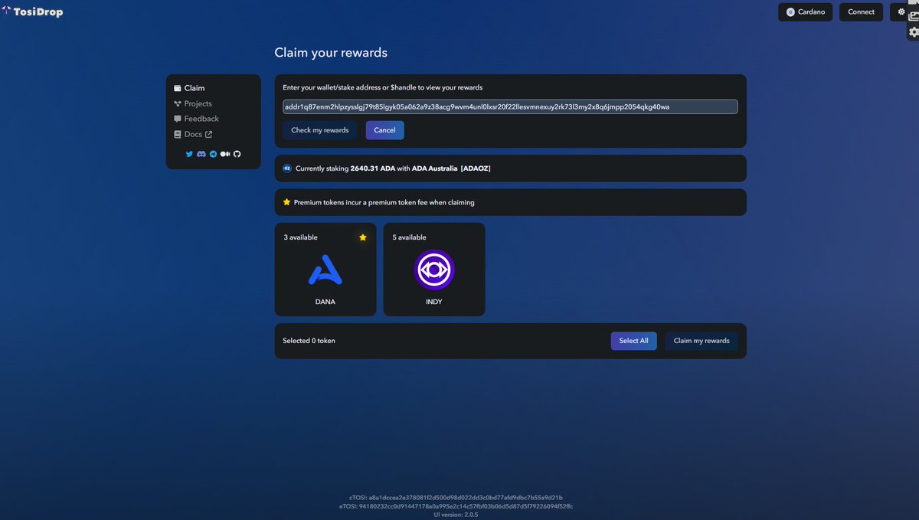The width and height of the screenshot is (919, 520).
Task: Open settings gear beside Connect button
Action: [x=901, y=11]
